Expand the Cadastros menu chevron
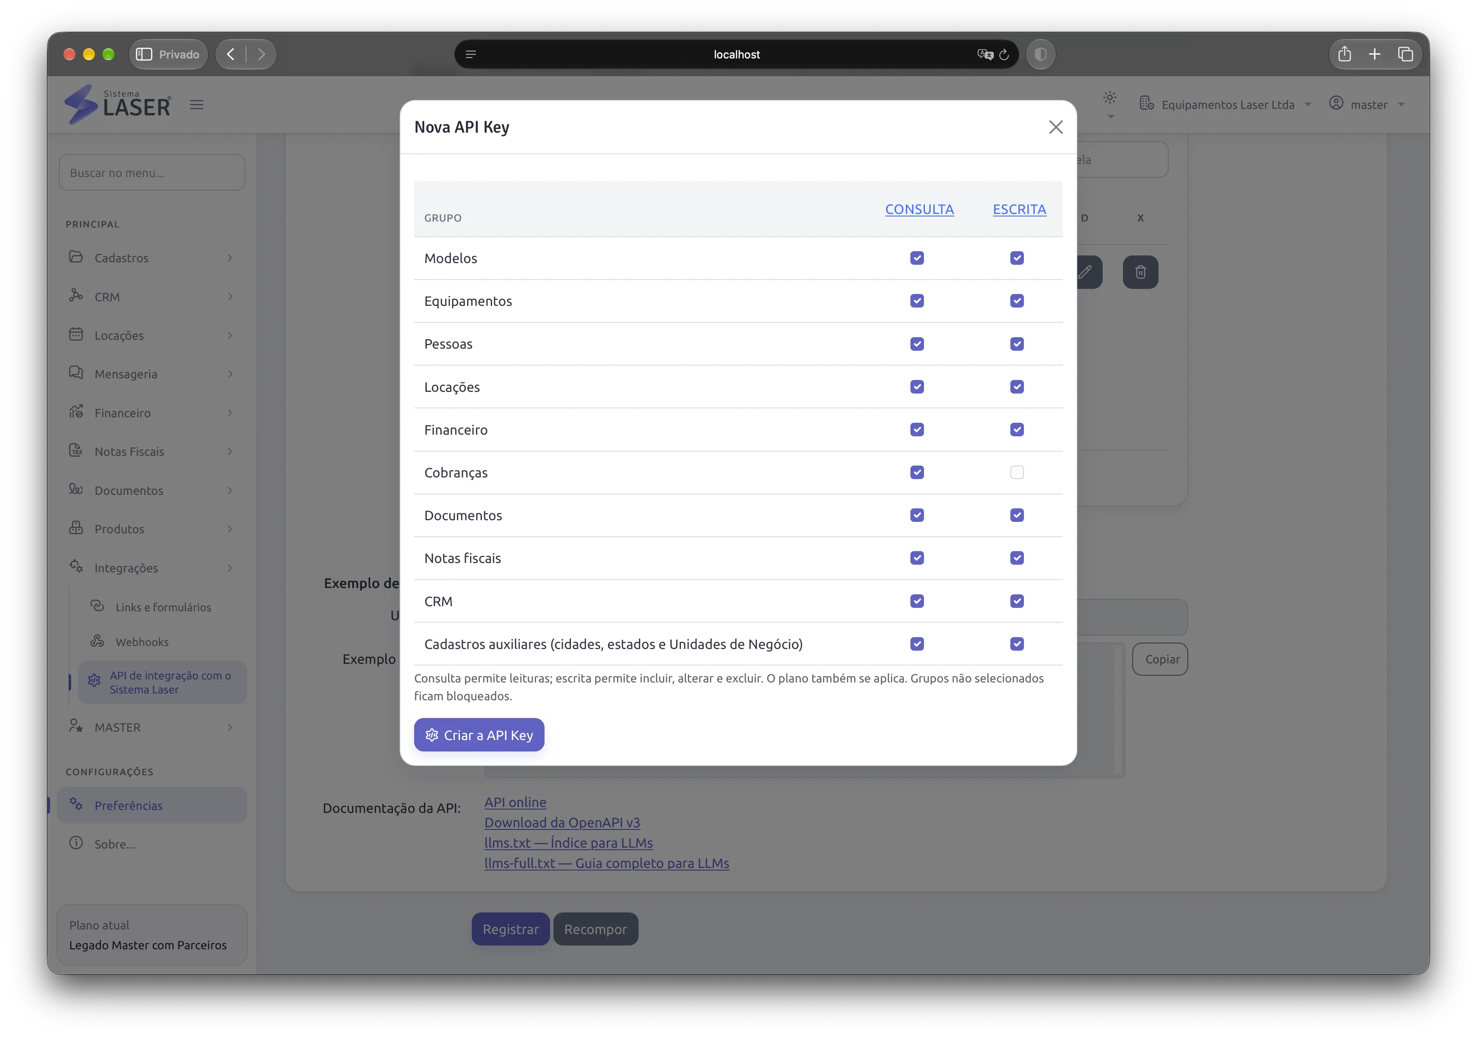This screenshot has height=1037, width=1477. (230, 258)
